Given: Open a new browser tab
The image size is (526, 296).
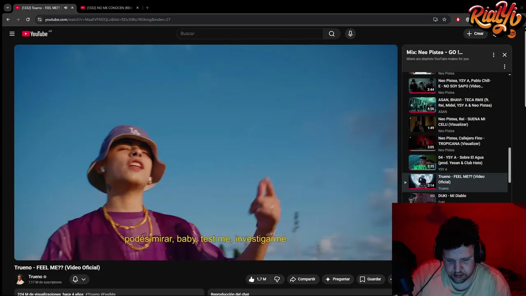Looking at the screenshot, I should (147, 7).
